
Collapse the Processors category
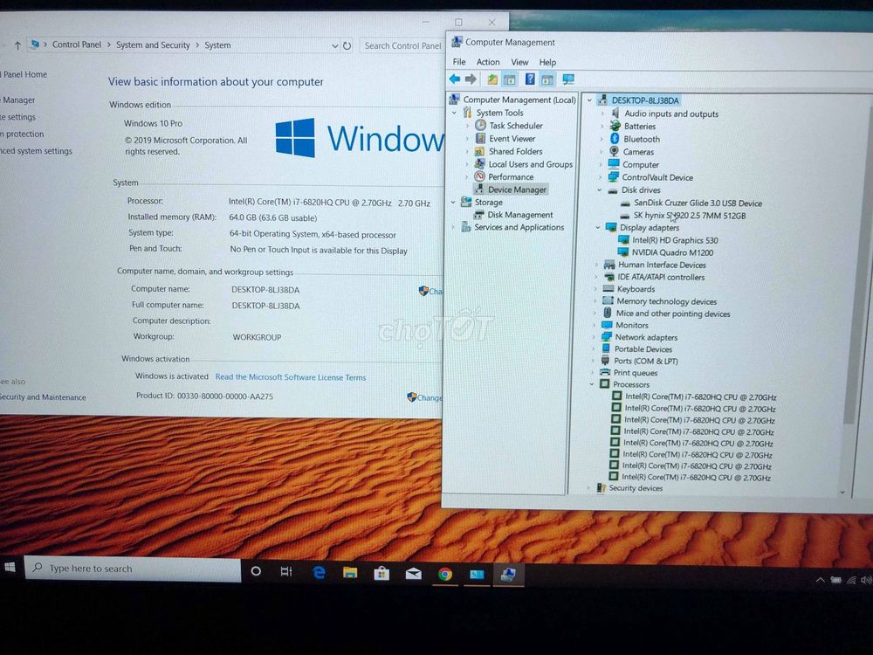click(592, 384)
